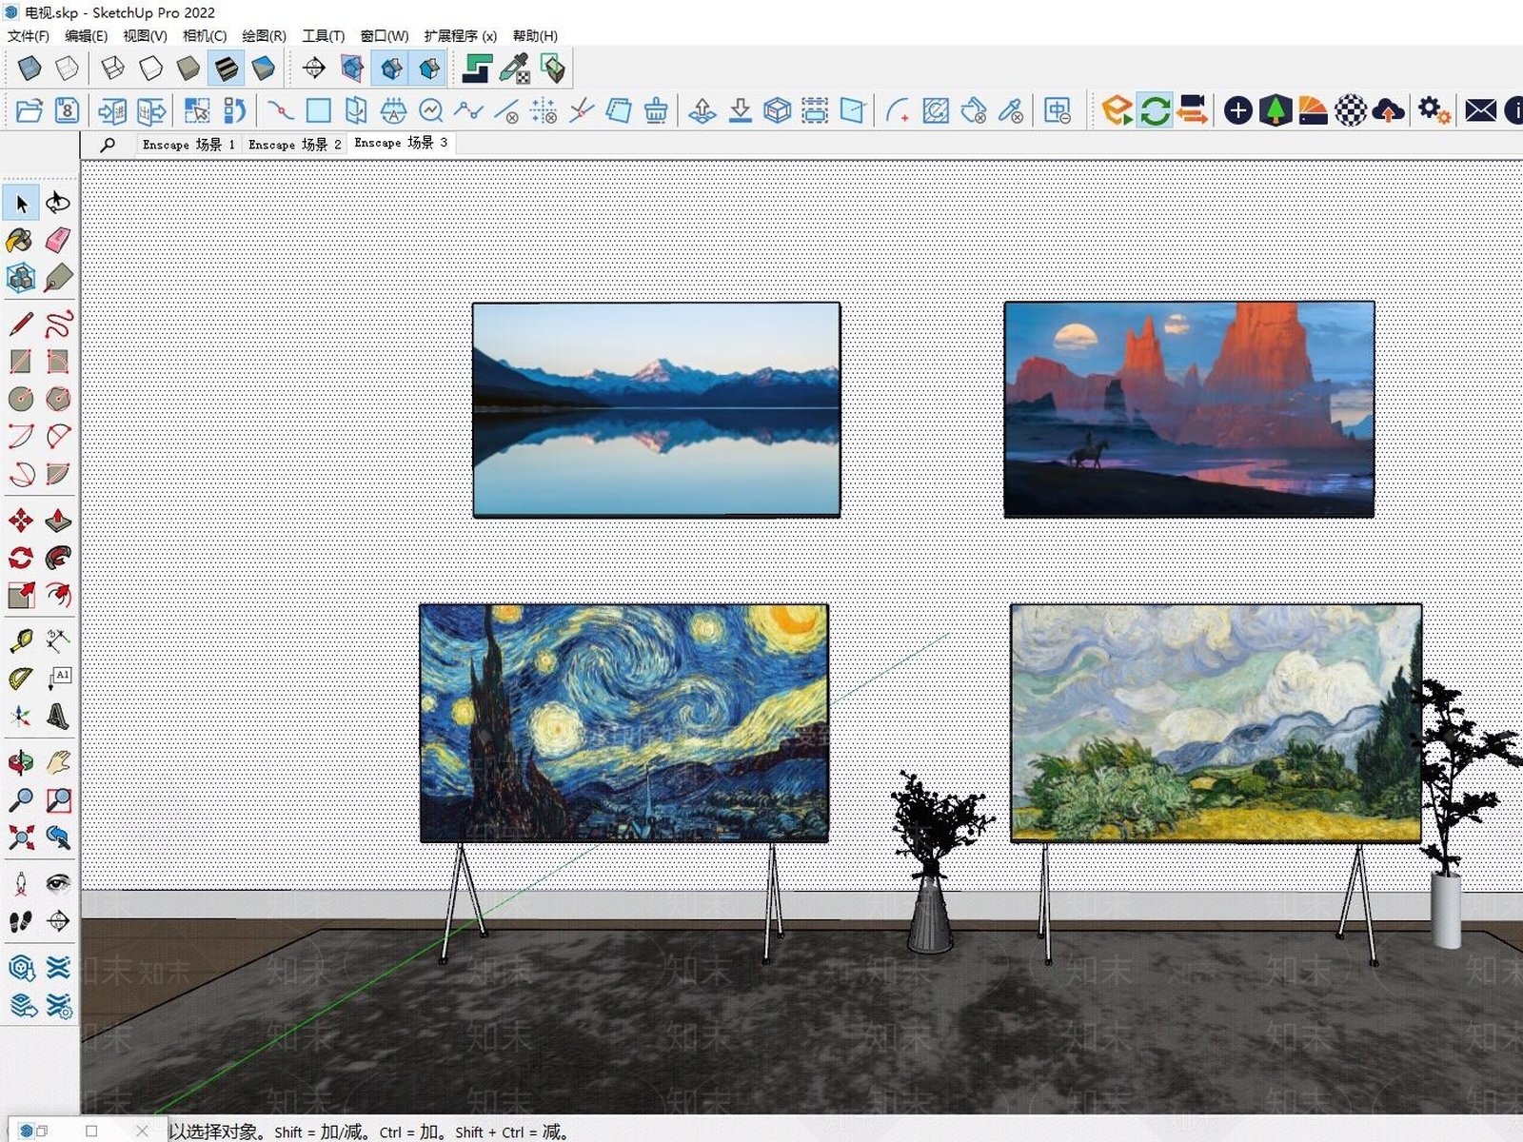Toggle Enscape live updates

pos(1155,110)
